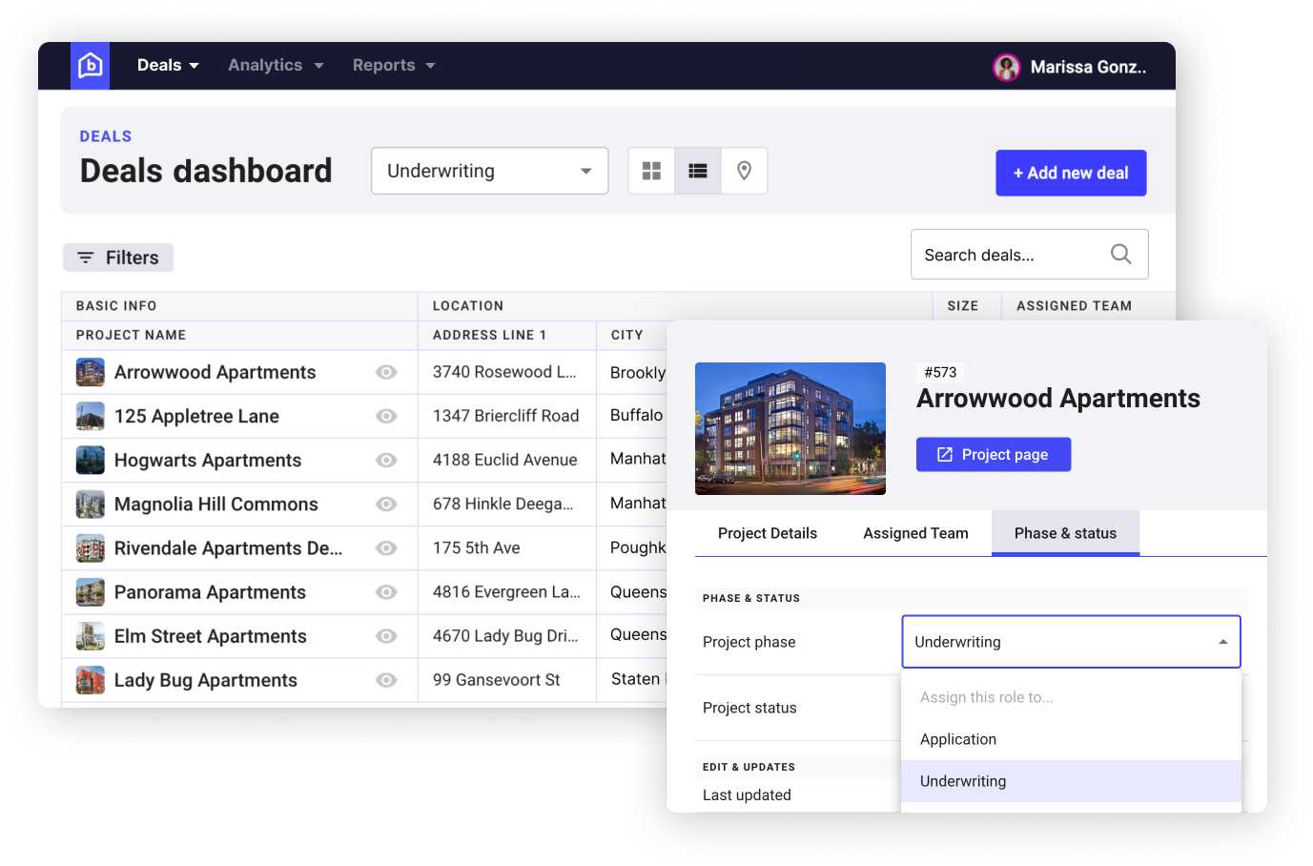
Task: Open the Project page for Arrowwood Apartments
Action: pos(994,454)
